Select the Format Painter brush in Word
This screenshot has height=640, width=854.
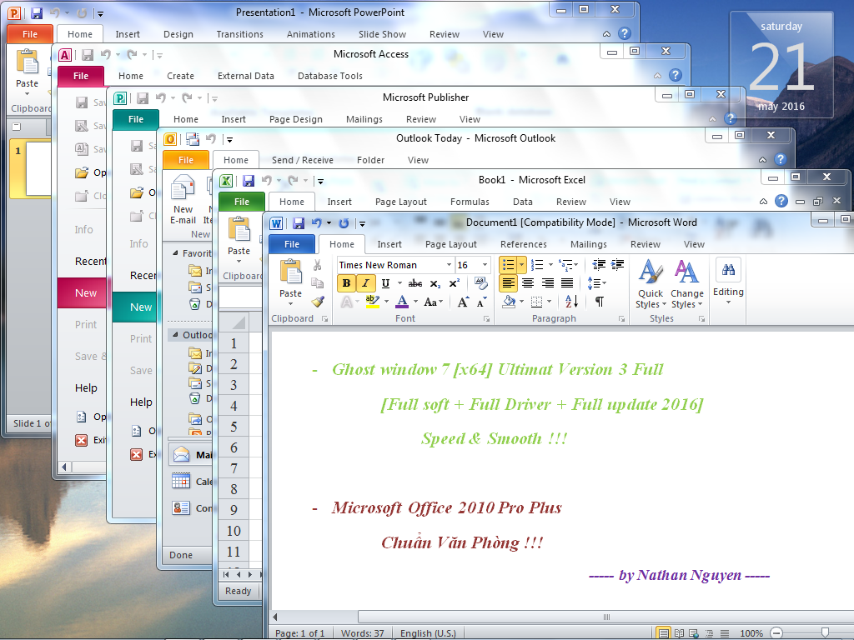pyautogui.click(x=318, y=301)
